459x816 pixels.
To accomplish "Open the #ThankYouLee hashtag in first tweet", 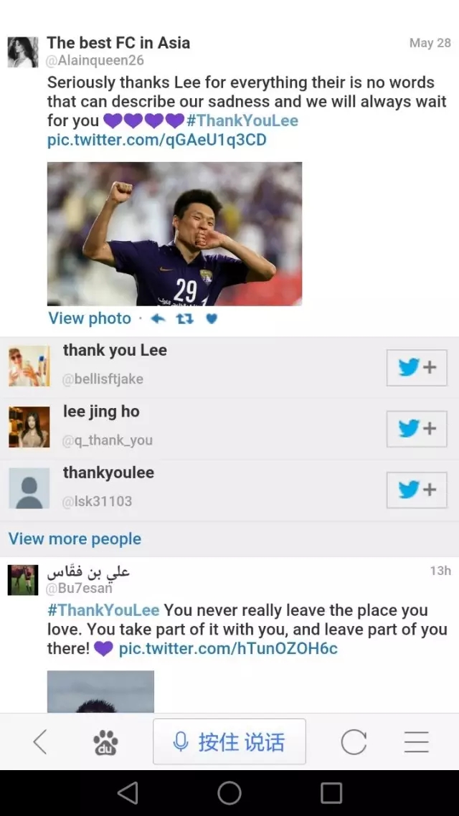I will point(242,120).
